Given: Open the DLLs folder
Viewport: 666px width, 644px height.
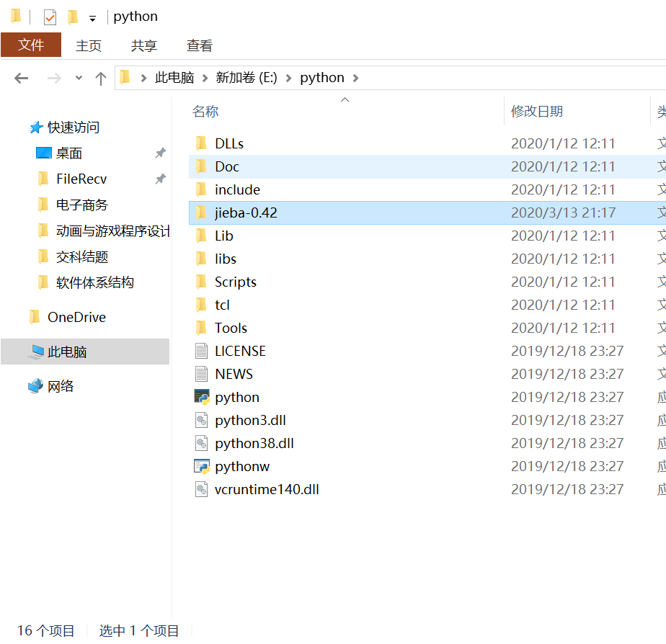Looking at the screenshot, I should point(227,143).
